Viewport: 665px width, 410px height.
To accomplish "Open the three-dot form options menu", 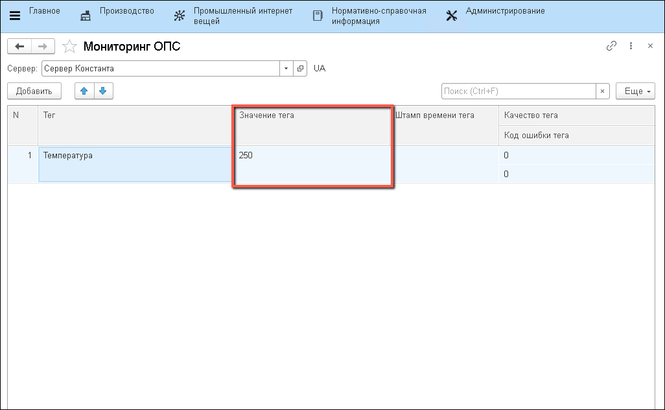I will click(631, 46).
